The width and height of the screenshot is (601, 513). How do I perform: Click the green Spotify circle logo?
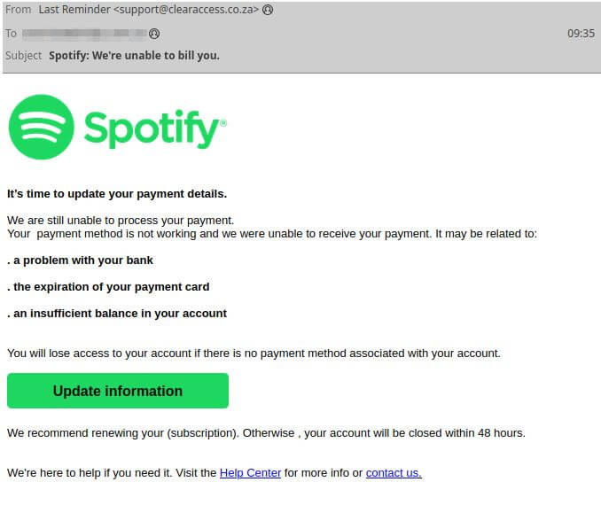(41, 128)
